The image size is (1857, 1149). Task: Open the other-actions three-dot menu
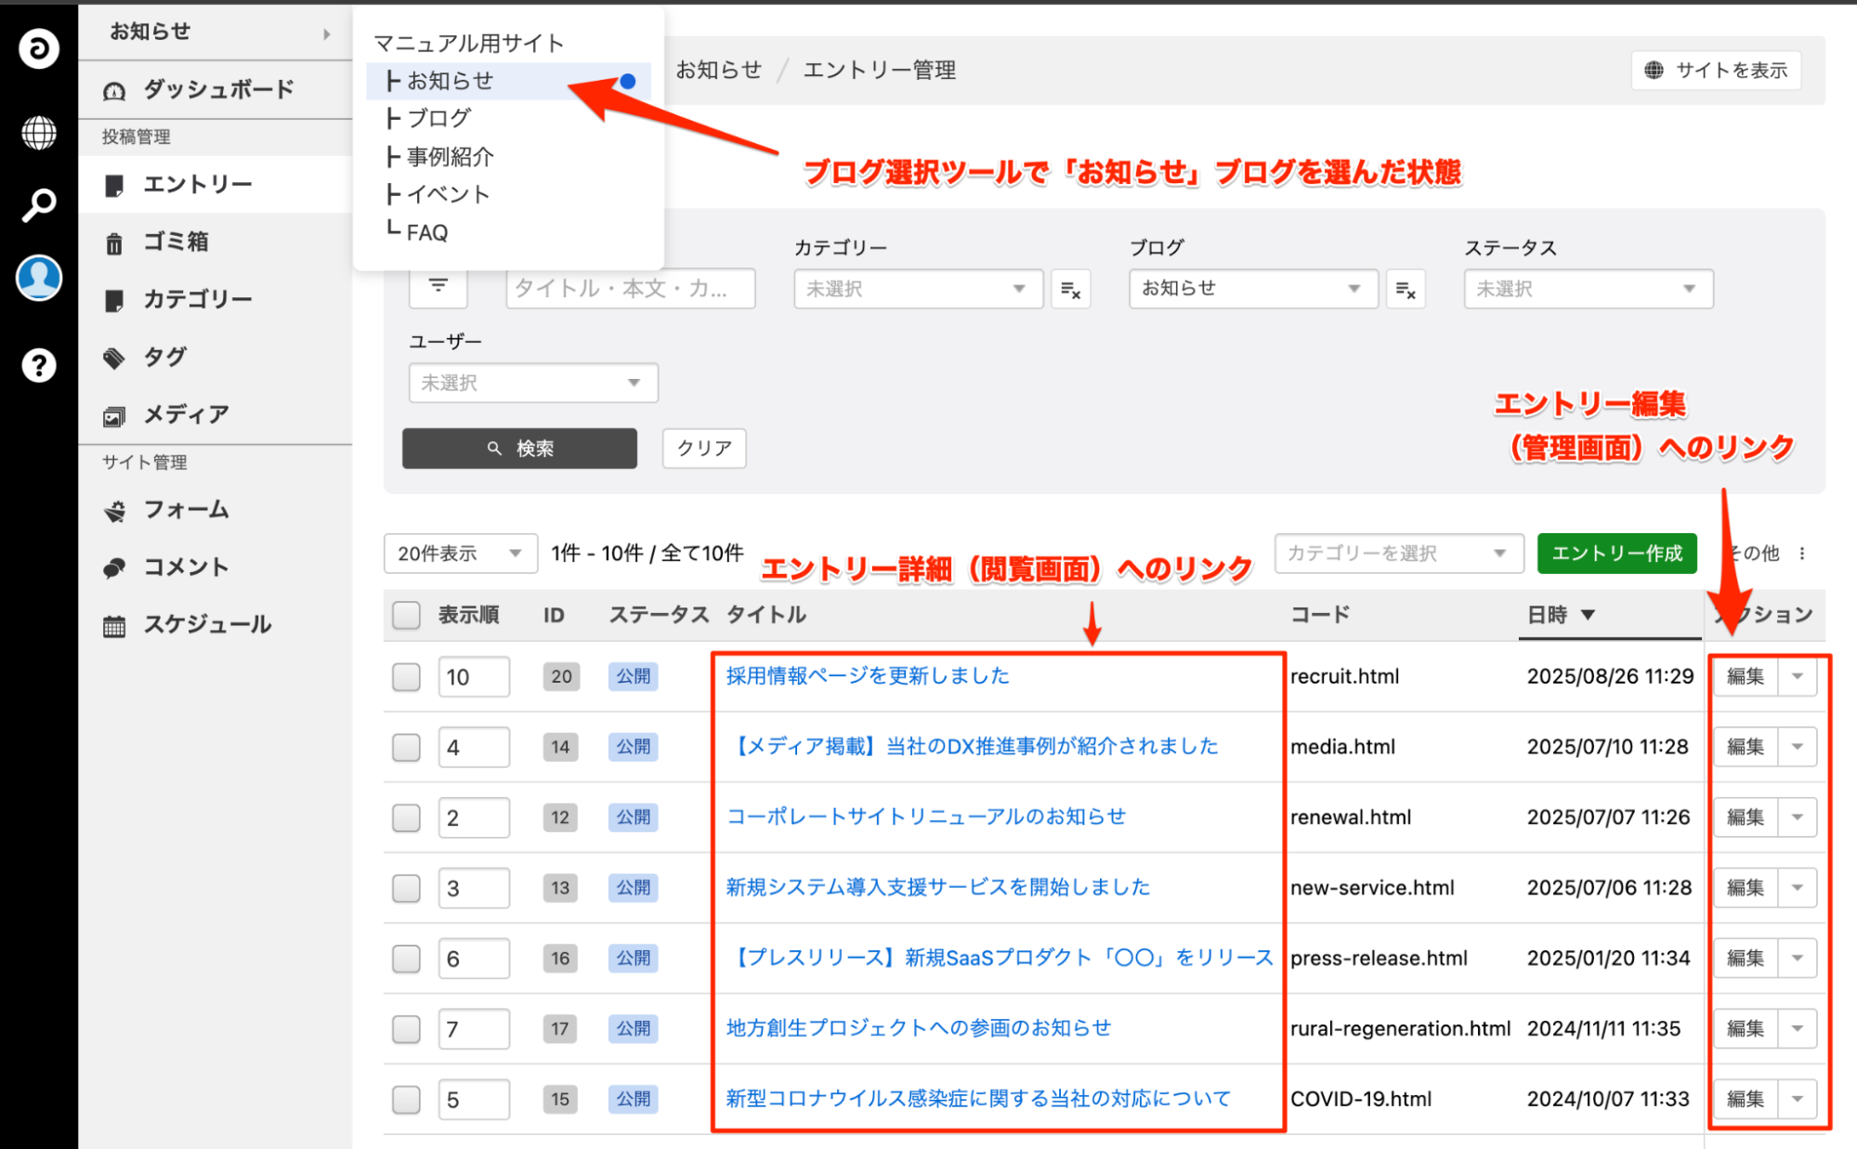click(x=1801, y=554)
